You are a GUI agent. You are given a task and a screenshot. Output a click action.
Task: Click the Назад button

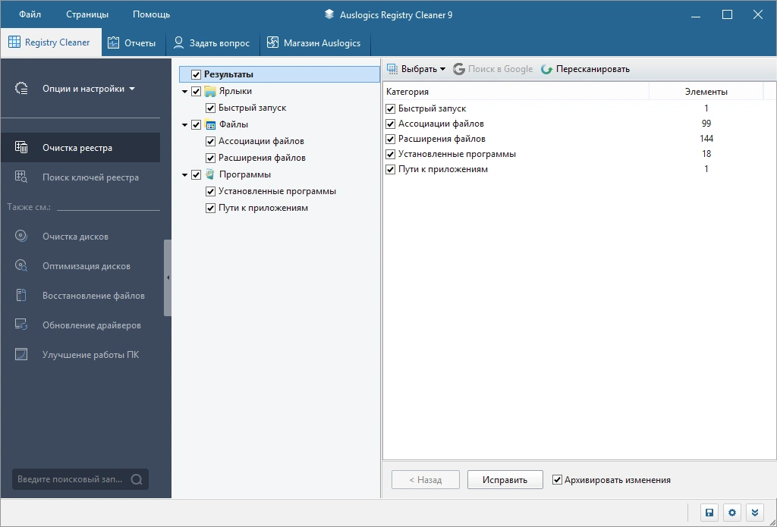point(426,479)
